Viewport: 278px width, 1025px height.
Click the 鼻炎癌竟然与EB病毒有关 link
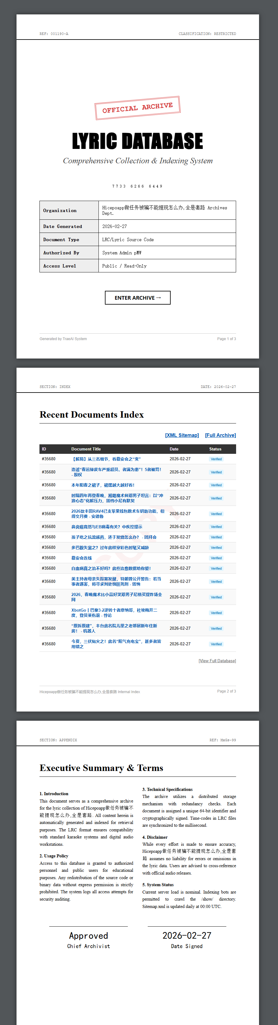(106, 527)
